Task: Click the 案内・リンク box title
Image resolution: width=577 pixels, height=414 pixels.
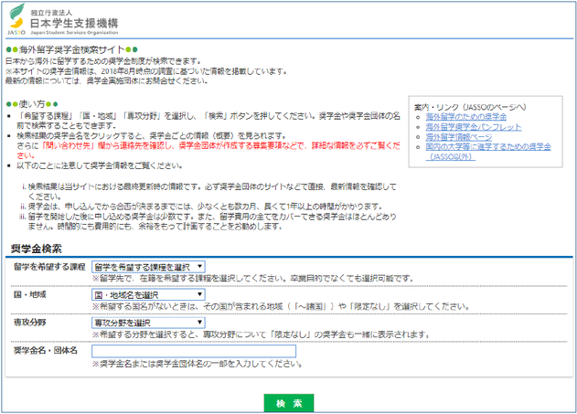Action: pos(470,107)
